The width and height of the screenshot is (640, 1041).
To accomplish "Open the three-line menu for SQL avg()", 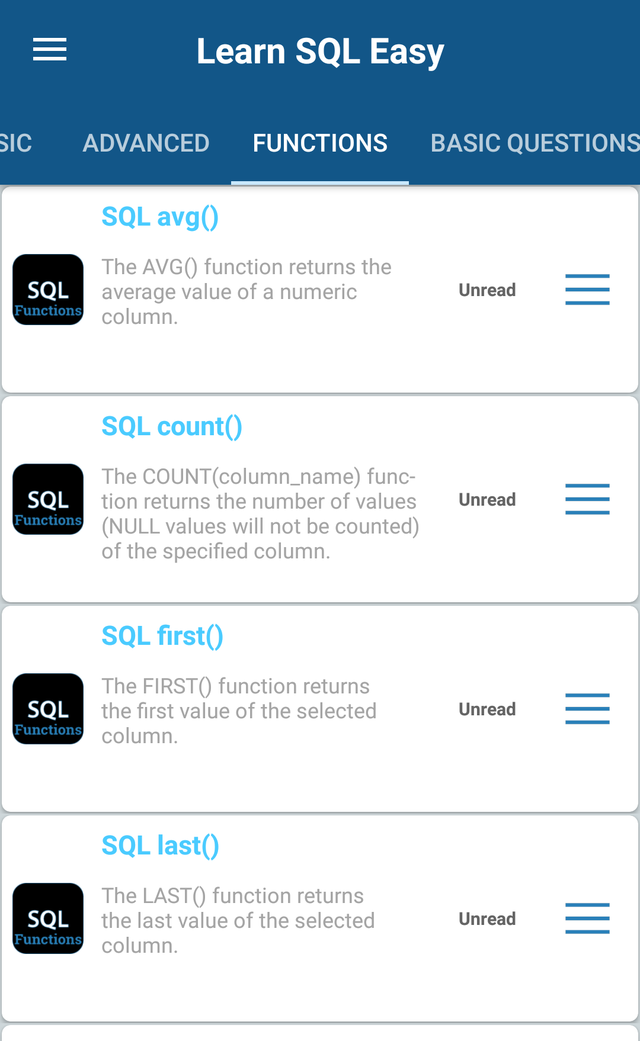I will pos(587,290).
